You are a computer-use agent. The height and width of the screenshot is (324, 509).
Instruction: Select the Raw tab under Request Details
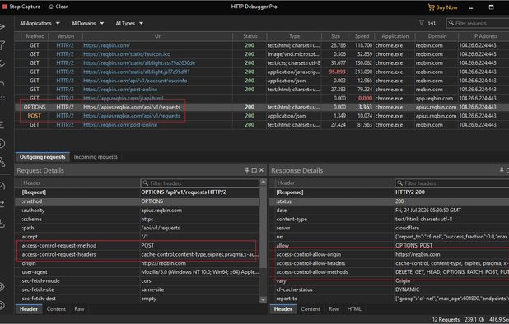click(x=79, y=308)
